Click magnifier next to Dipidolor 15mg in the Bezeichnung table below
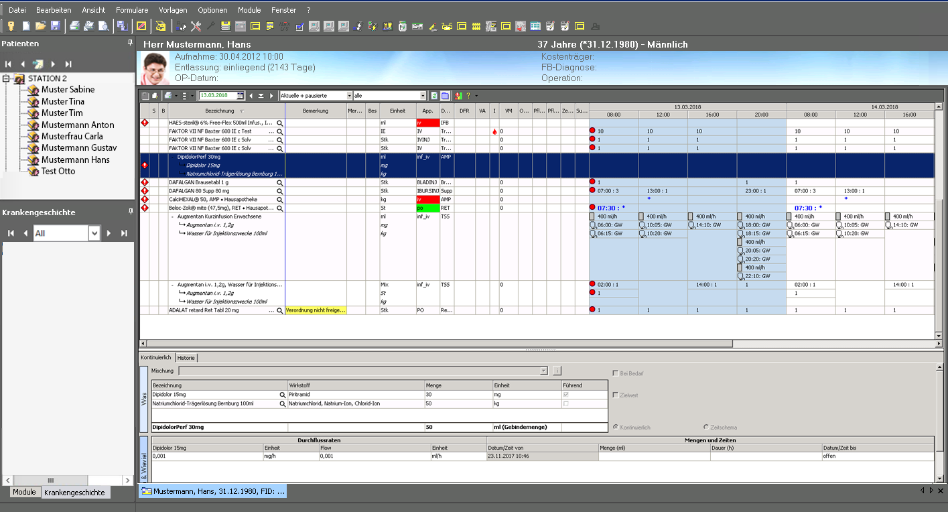Viewport: 948px width, 512px height. [x=282, y=395]
